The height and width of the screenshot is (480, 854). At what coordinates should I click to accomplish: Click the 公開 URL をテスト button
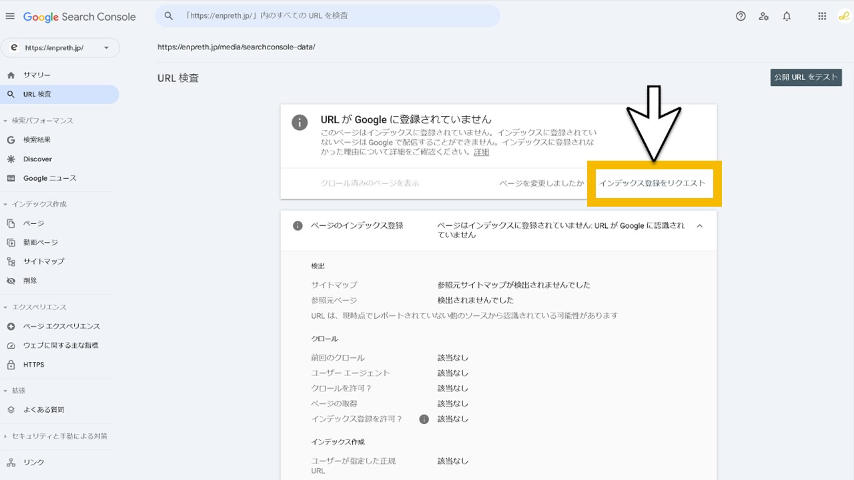806,77
